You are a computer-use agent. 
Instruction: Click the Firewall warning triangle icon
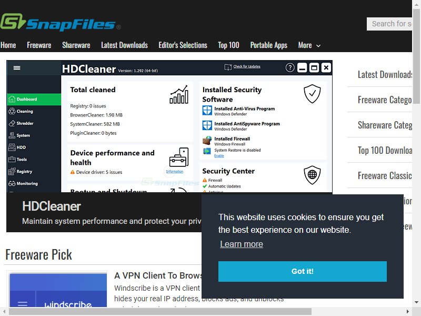(205, 180)
